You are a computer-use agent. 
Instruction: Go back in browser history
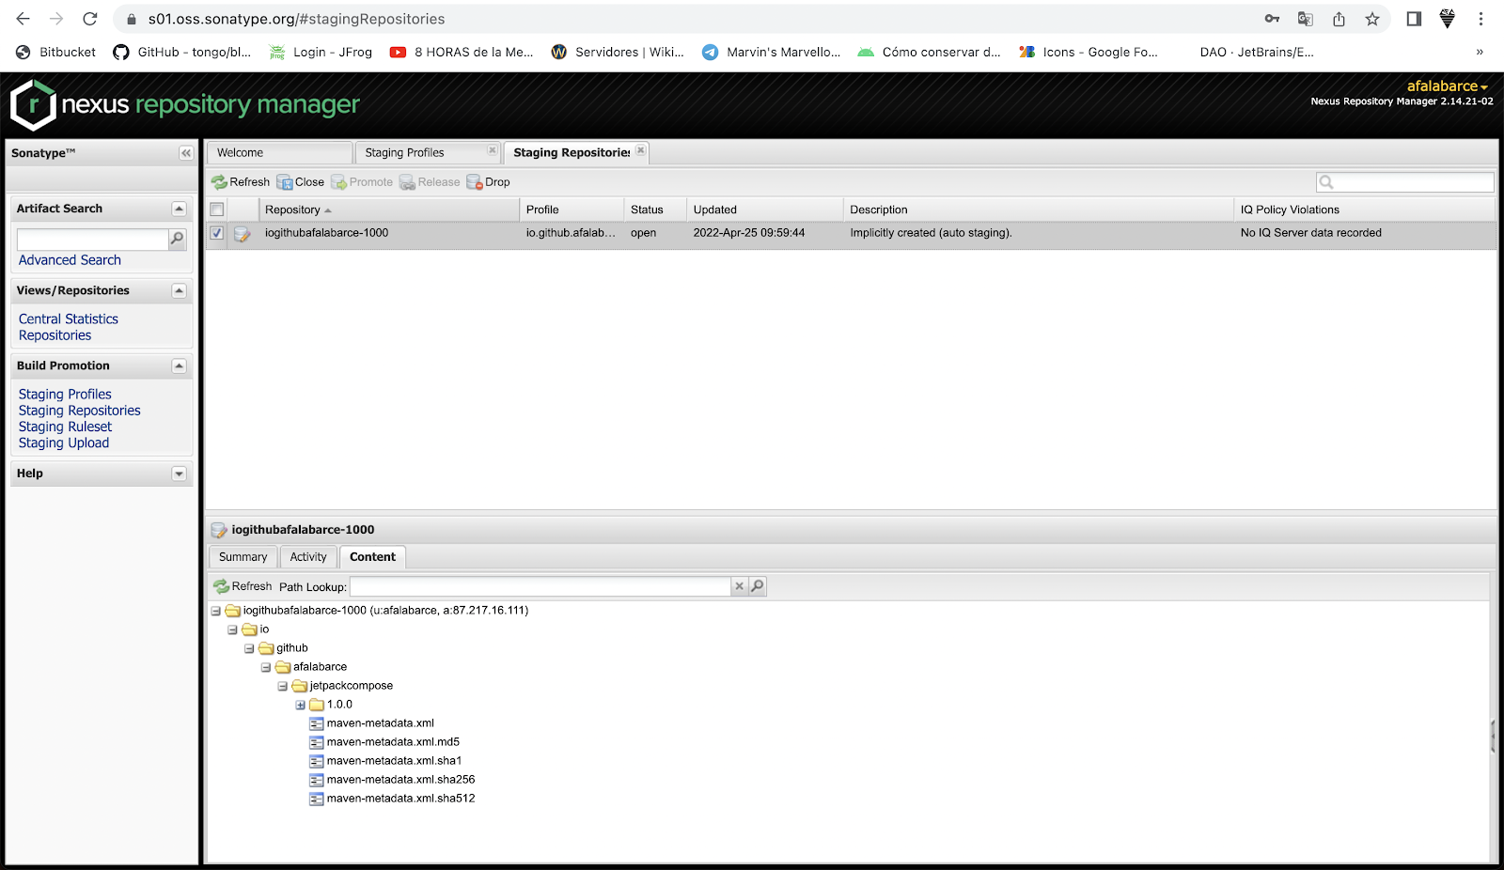pos(23,19)
